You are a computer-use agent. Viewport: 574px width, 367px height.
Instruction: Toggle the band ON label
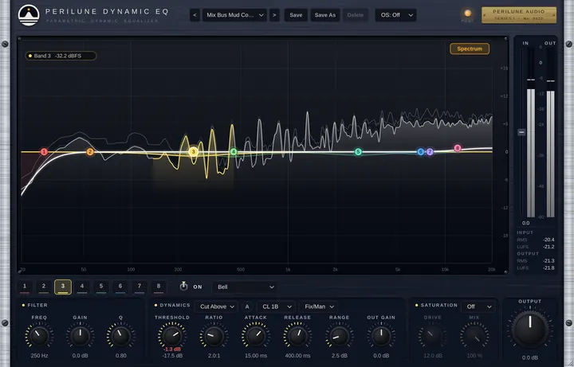click(198, 287)
